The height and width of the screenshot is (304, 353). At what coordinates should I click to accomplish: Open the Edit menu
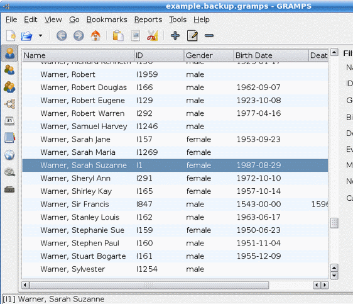tap(30, 20)
